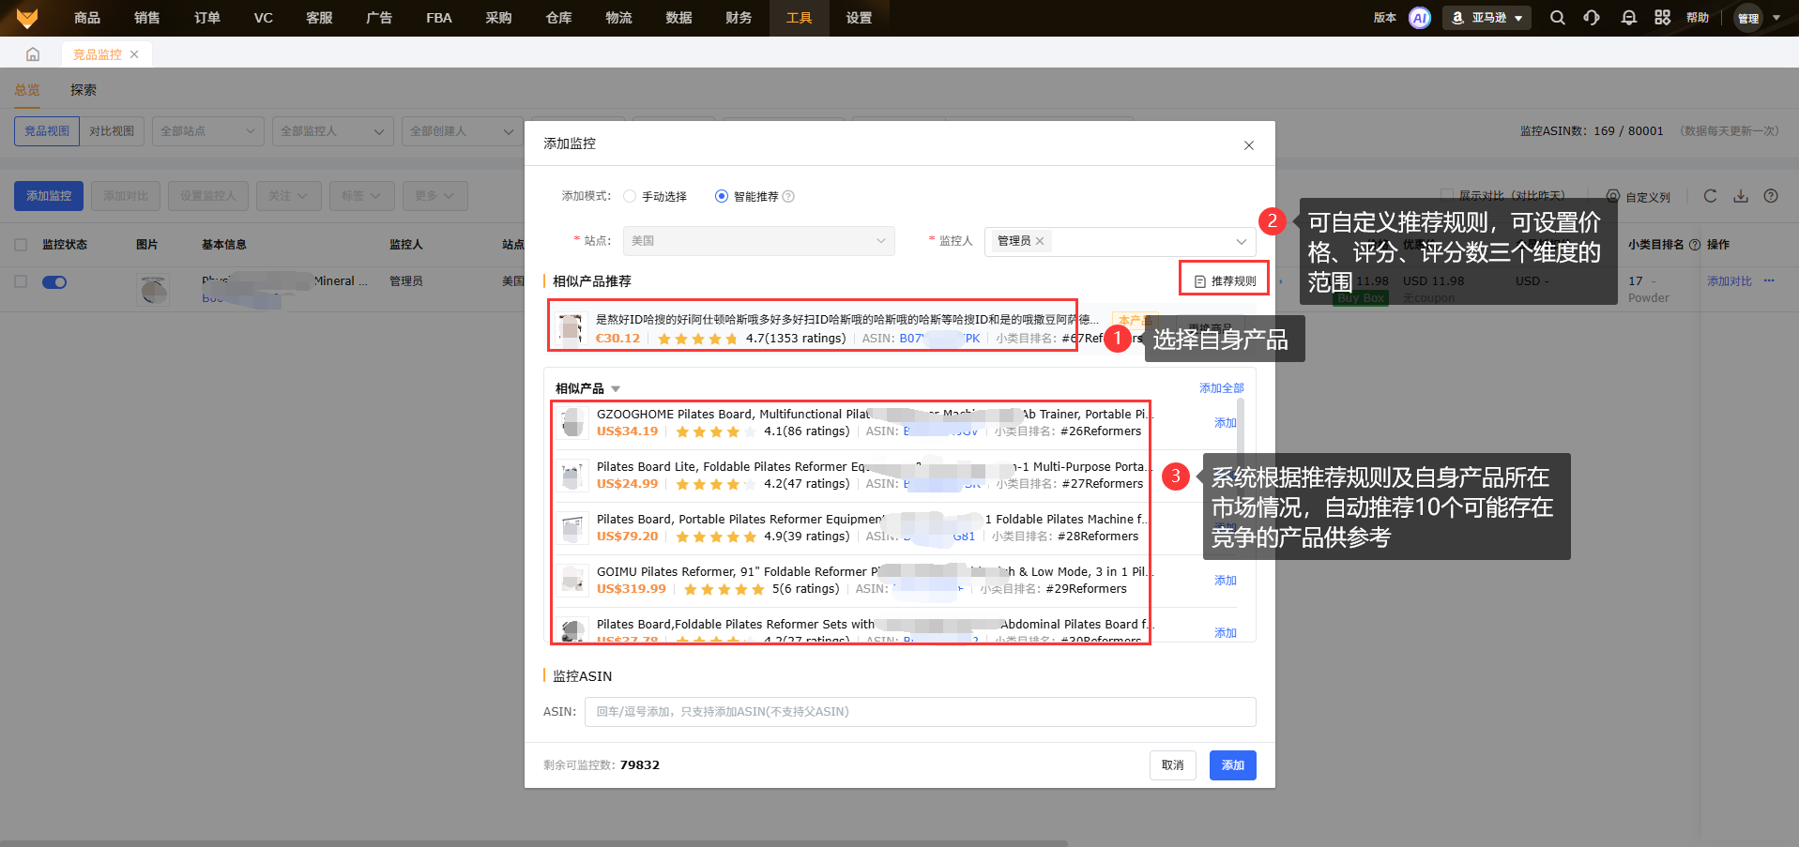Open the 全部站点 filter dropdown
Screen dimensions: 1799x847
(x=207, y=131)
